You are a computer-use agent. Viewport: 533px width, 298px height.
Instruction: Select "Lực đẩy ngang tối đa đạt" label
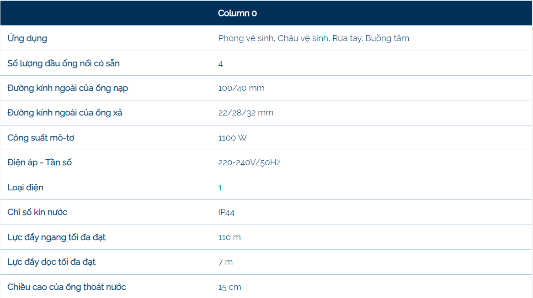pyautogui.click(x=57, y=237)
